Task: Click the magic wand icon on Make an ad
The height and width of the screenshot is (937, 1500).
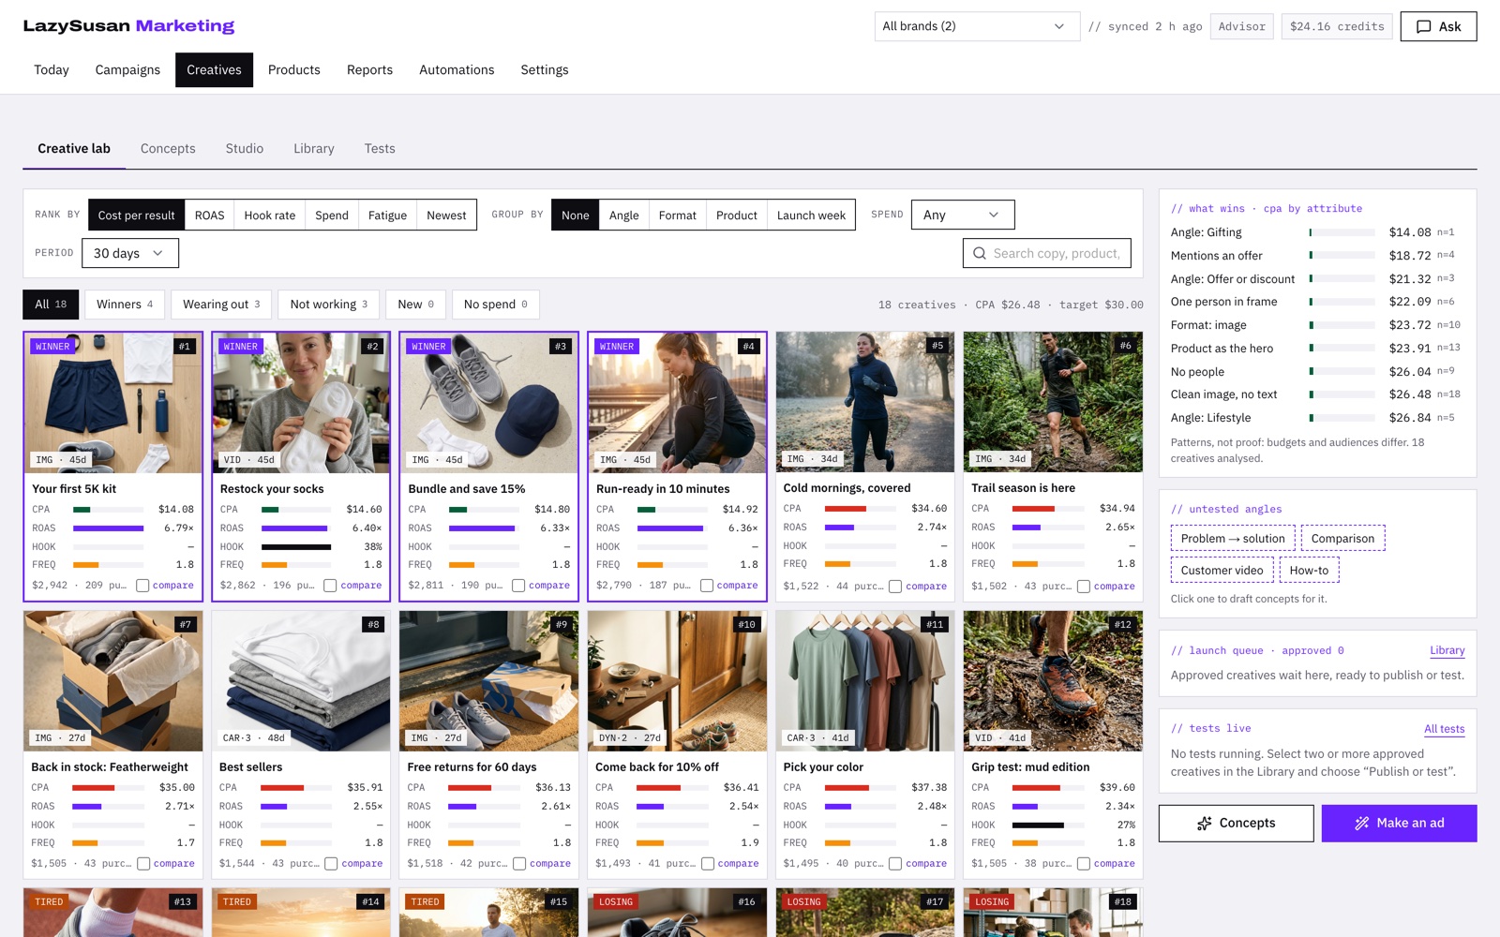Action: pyautogui.click(x=1362, y=824)
